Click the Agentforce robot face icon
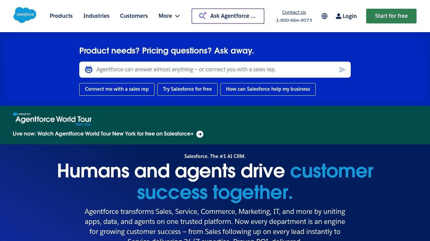This screenshot has width=430, height=241. point(89,70)
